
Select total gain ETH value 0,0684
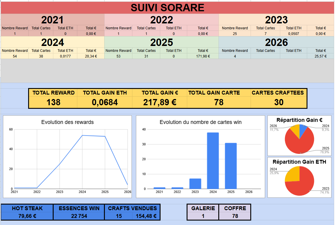click(x=105, y=102)
